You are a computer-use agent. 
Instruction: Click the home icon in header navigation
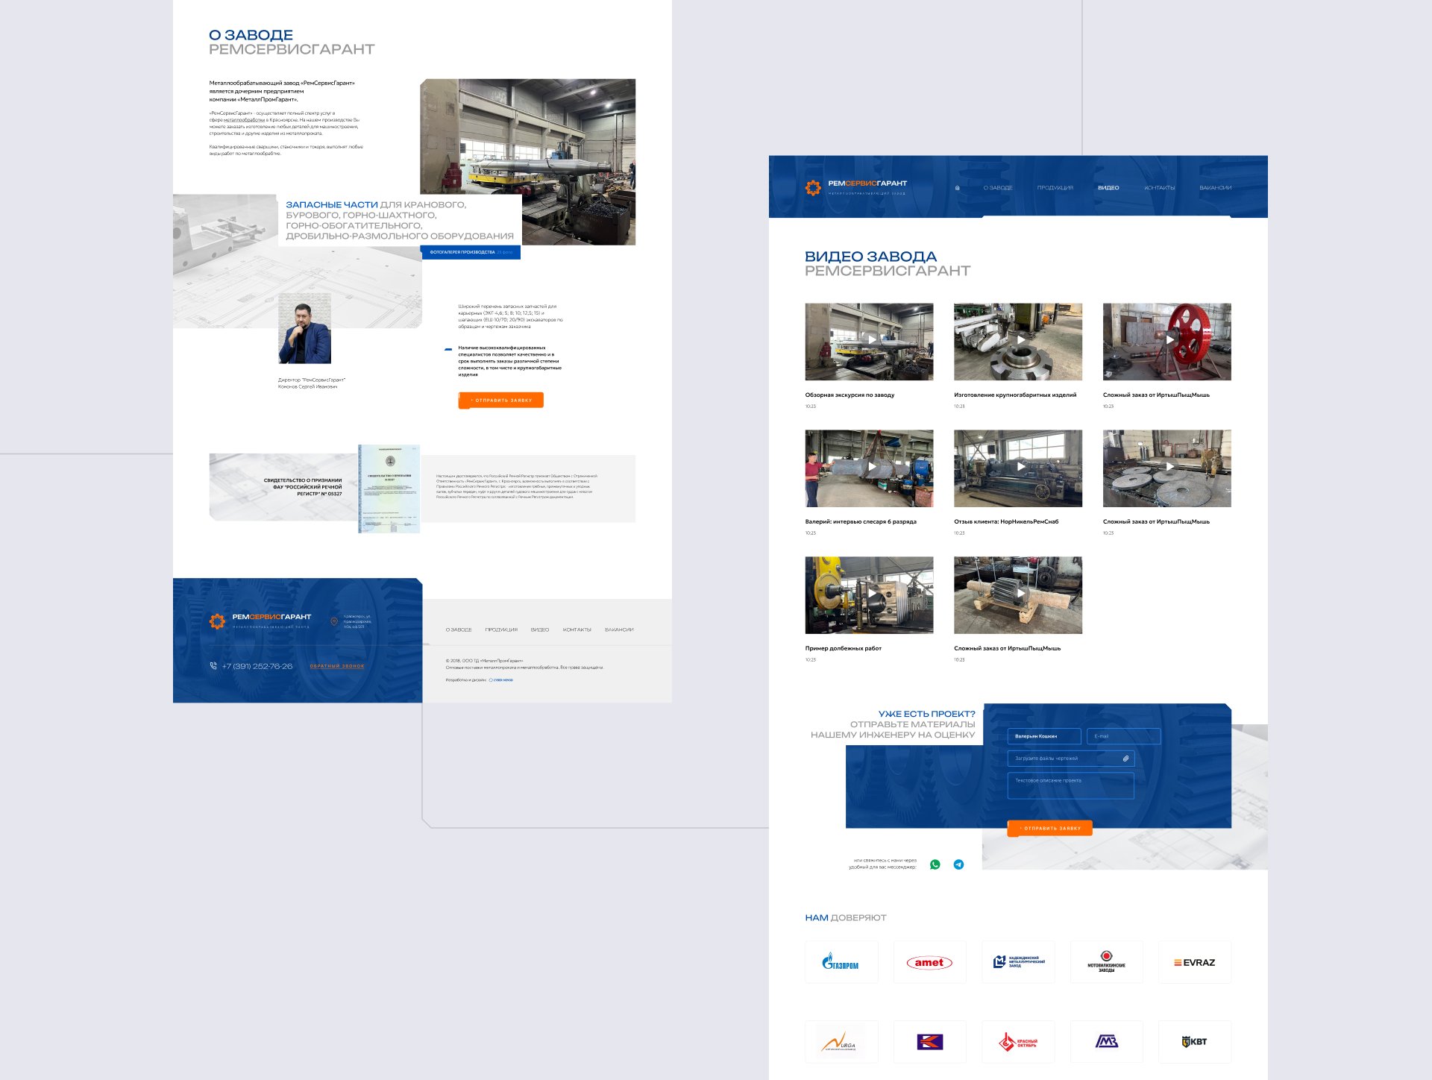(957, 188)
